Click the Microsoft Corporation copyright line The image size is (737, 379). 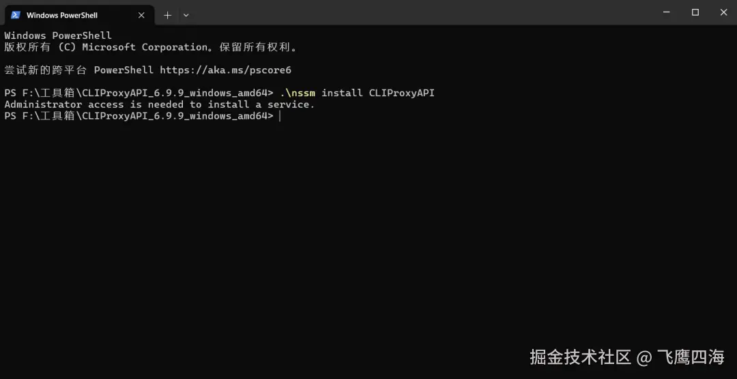[x=151, y=47]
